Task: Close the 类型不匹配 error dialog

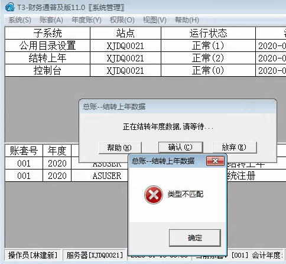Action: tap(215, 161)
